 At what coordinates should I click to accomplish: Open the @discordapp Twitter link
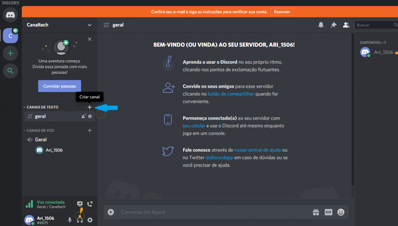pos(219,158)
